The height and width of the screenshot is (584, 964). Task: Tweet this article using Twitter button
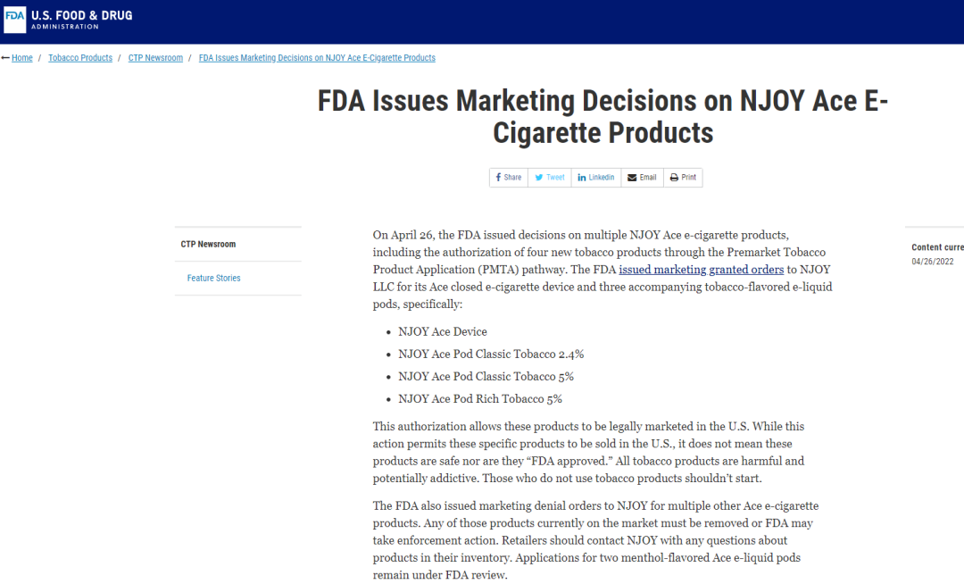click(x=549, y=178)
